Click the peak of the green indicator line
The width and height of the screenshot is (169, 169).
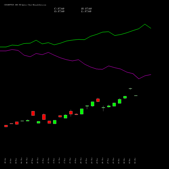(145, 24)
